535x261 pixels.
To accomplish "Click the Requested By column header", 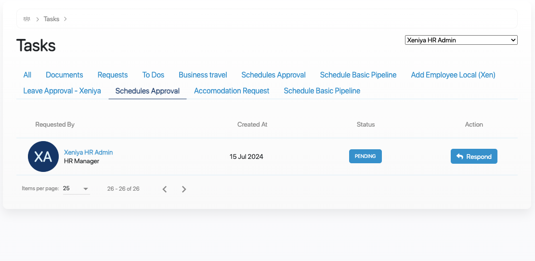I will click(x=55, y=125).
